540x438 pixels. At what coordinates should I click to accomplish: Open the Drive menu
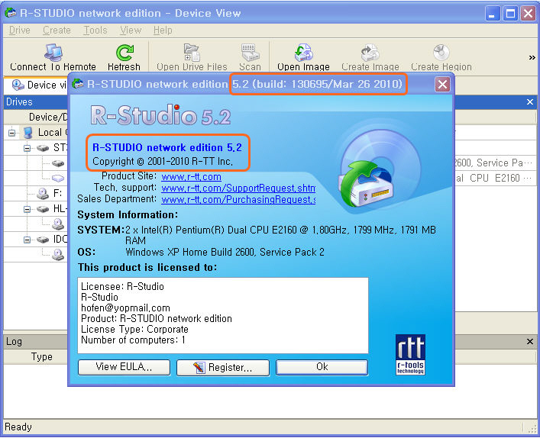pyautogui.click(x=20, y=31)
